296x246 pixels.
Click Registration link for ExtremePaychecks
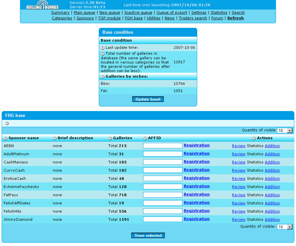197,186
